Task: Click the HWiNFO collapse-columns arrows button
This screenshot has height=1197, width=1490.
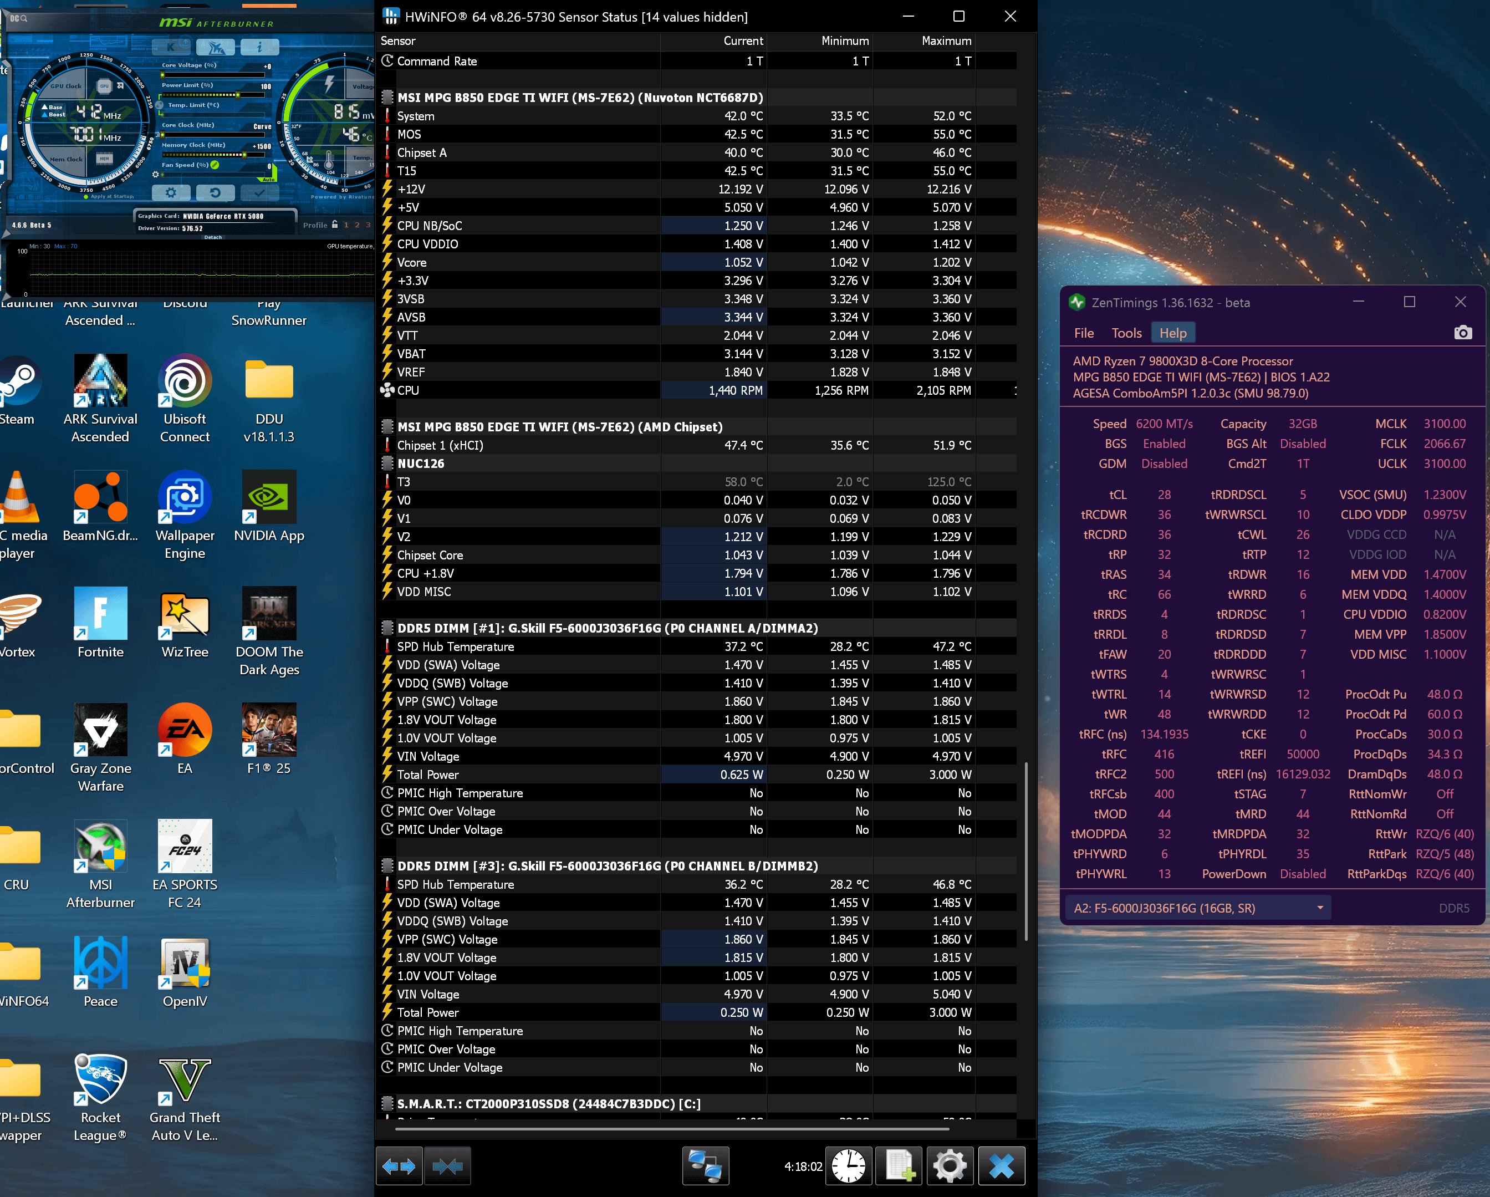Action: 447,1167
